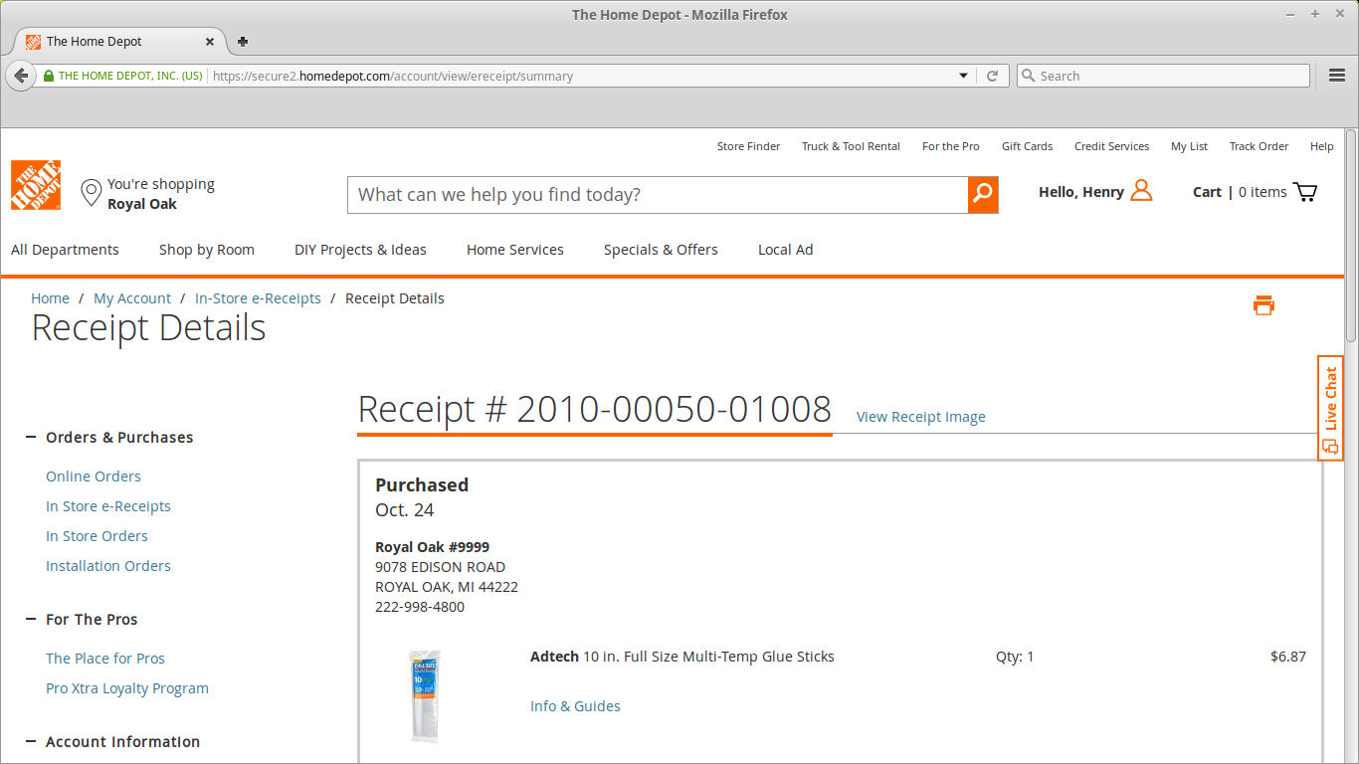The image size is (1359, 764).
Task: Click Hello, Henry account greeting
Action: [x=1081, y=192]
